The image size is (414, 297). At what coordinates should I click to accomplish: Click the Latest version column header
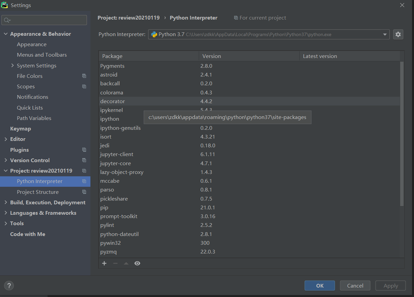click(350, 56)
